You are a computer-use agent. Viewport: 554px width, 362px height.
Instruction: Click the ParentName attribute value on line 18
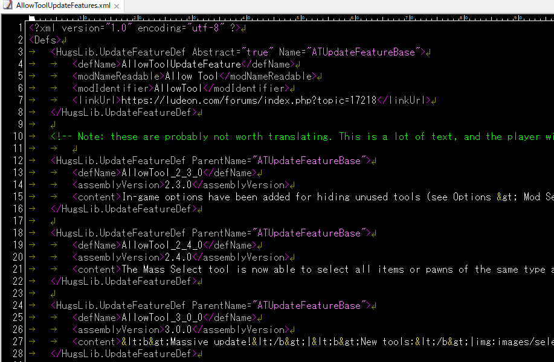pos(309,233)
